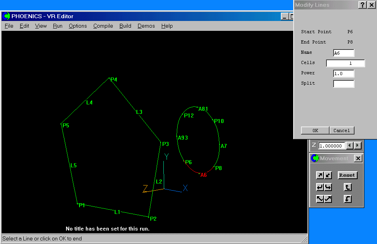Click the turn-right arrow icon in Movement panel
Screen dimensions: 377x244
point(327,187)
